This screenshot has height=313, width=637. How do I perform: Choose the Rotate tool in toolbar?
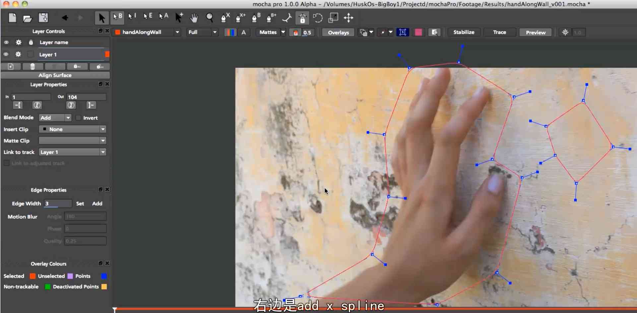[318, 18]
